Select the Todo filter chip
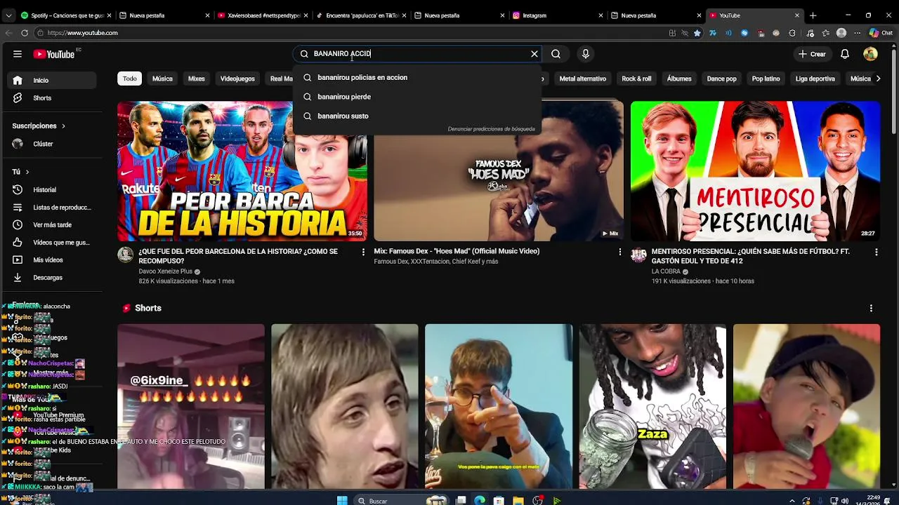Viewport: 899px width, 505px height. click(130, 79)
